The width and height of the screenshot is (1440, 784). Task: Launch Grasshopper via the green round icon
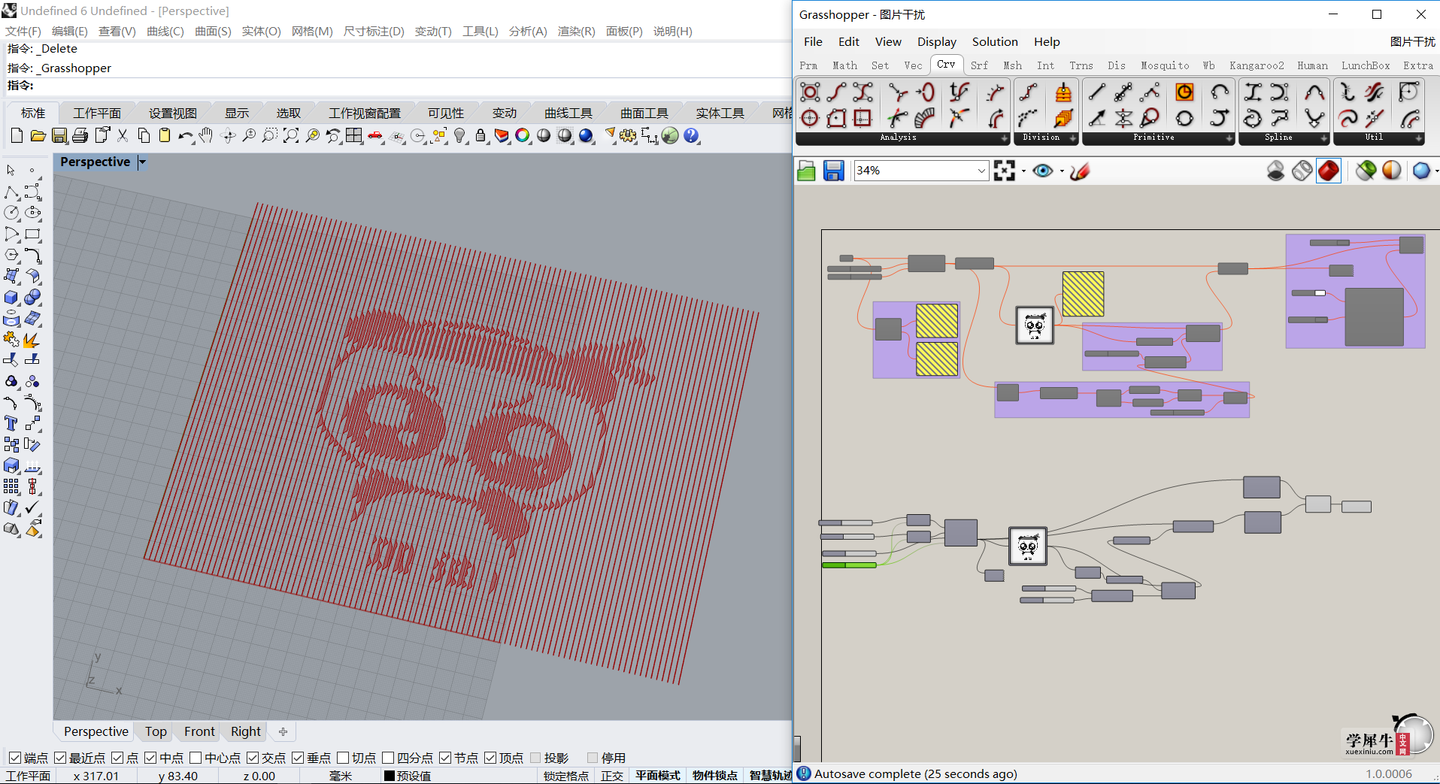tap(670, 135)
